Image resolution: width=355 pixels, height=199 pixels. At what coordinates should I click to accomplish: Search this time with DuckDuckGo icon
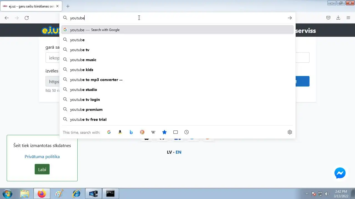pyautogui.click(x=142, y=132)
